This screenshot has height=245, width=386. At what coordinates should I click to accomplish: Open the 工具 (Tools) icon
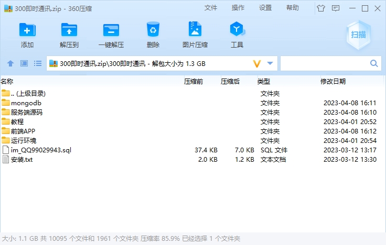(x=237, y=30)
